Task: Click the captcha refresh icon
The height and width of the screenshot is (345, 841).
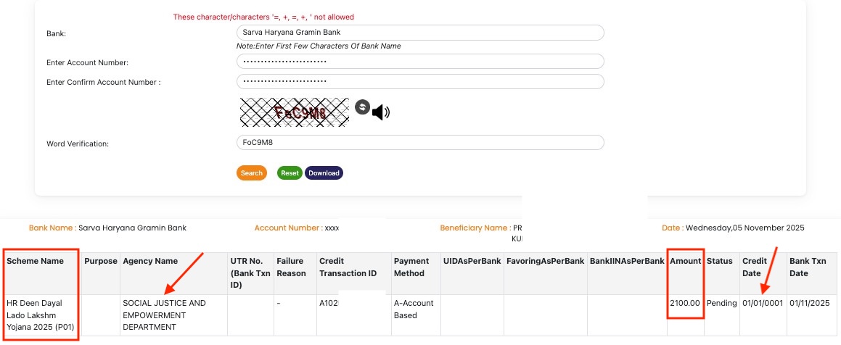Action: tap(363, 107)
